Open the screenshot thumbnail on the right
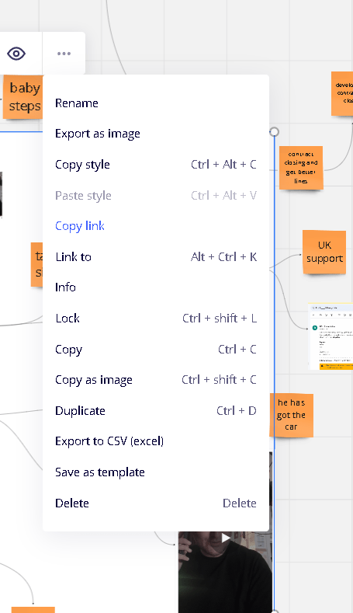The image size is (353, 613). [331, 336]
